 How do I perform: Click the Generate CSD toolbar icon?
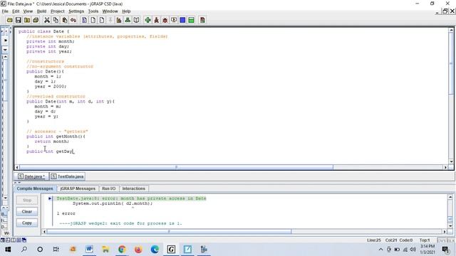point(84,20)
